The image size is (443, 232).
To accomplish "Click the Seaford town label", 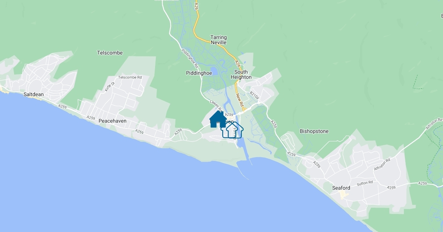I will tap(341, 188).
